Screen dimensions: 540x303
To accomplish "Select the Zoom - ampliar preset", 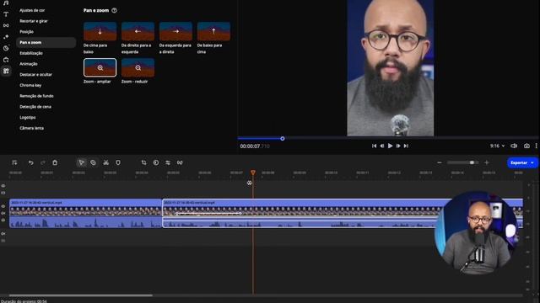I will pos(100,67).
